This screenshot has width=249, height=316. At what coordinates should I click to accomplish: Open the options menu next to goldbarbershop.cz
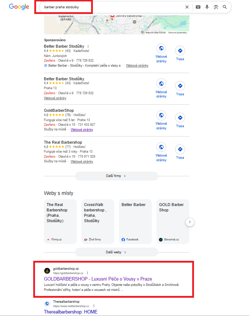pos(87,273)
